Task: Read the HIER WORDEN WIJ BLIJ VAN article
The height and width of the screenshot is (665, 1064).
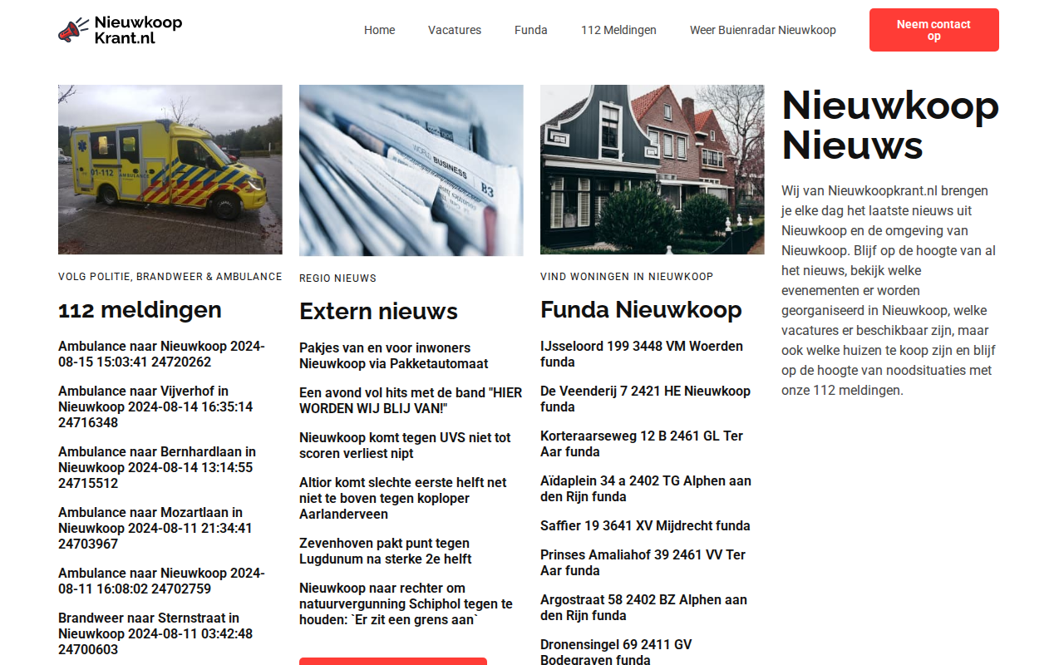Action: tap(411, 401)
